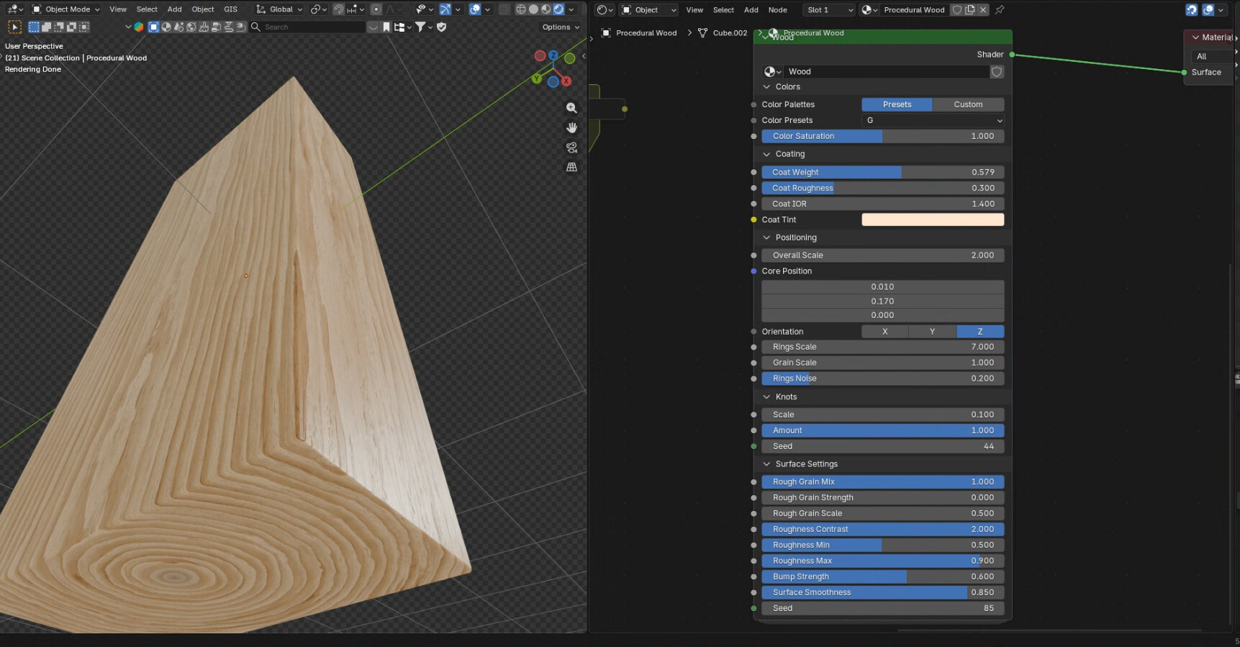Select the solid viewport shading icon

point(533,9)
